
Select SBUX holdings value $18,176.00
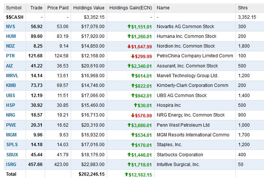click(93, 154)
